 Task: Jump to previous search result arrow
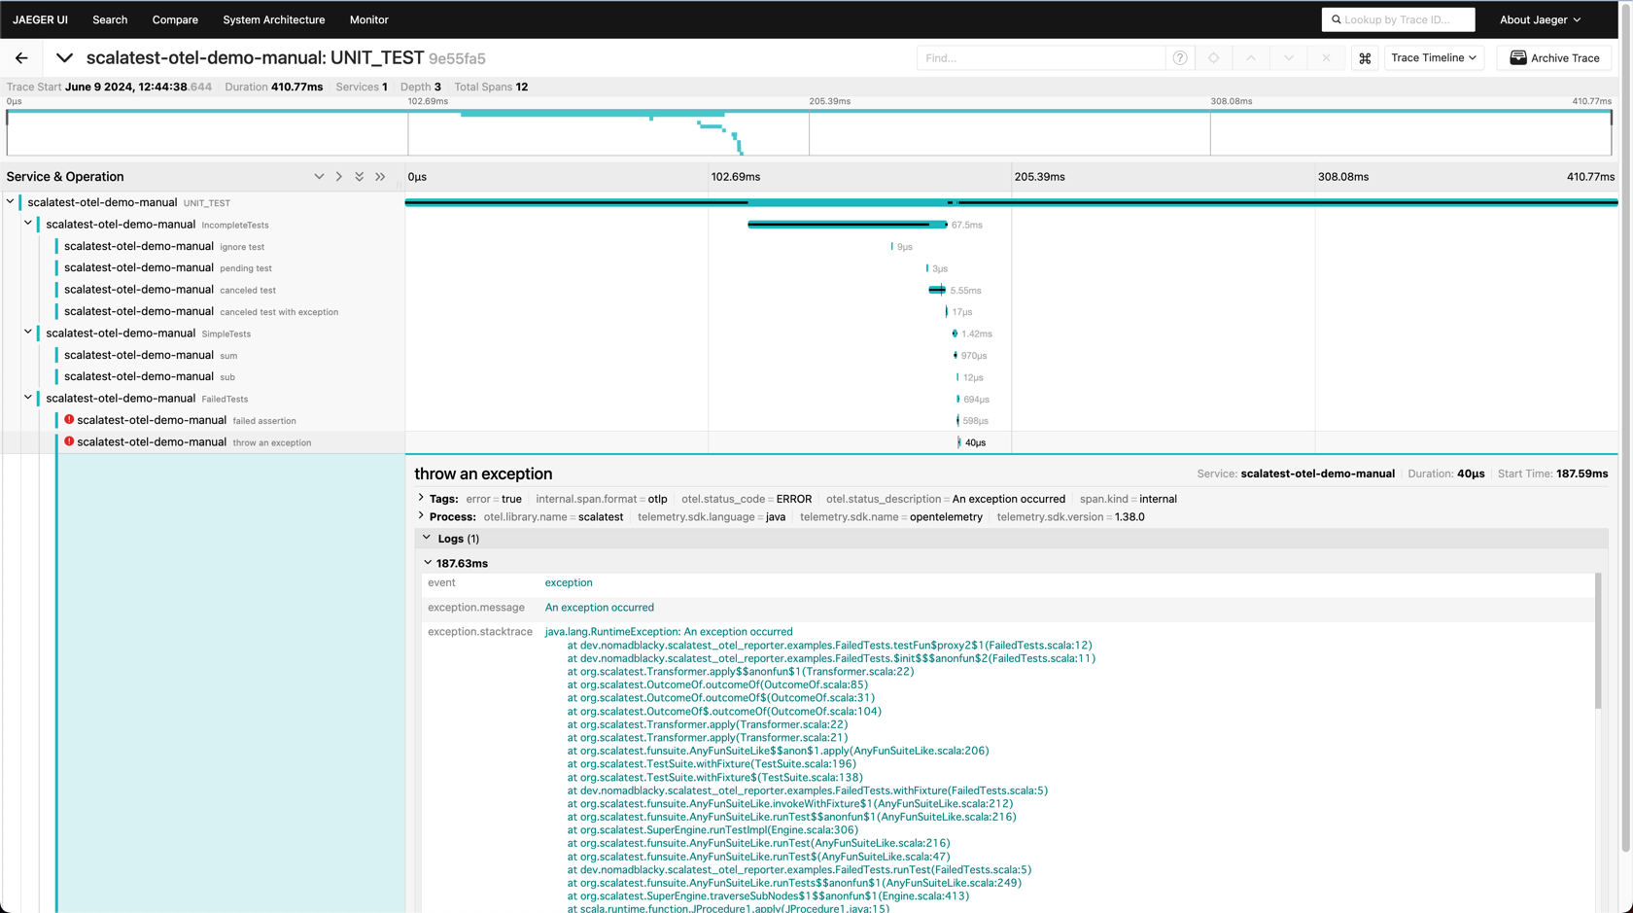pos(1251,58)
